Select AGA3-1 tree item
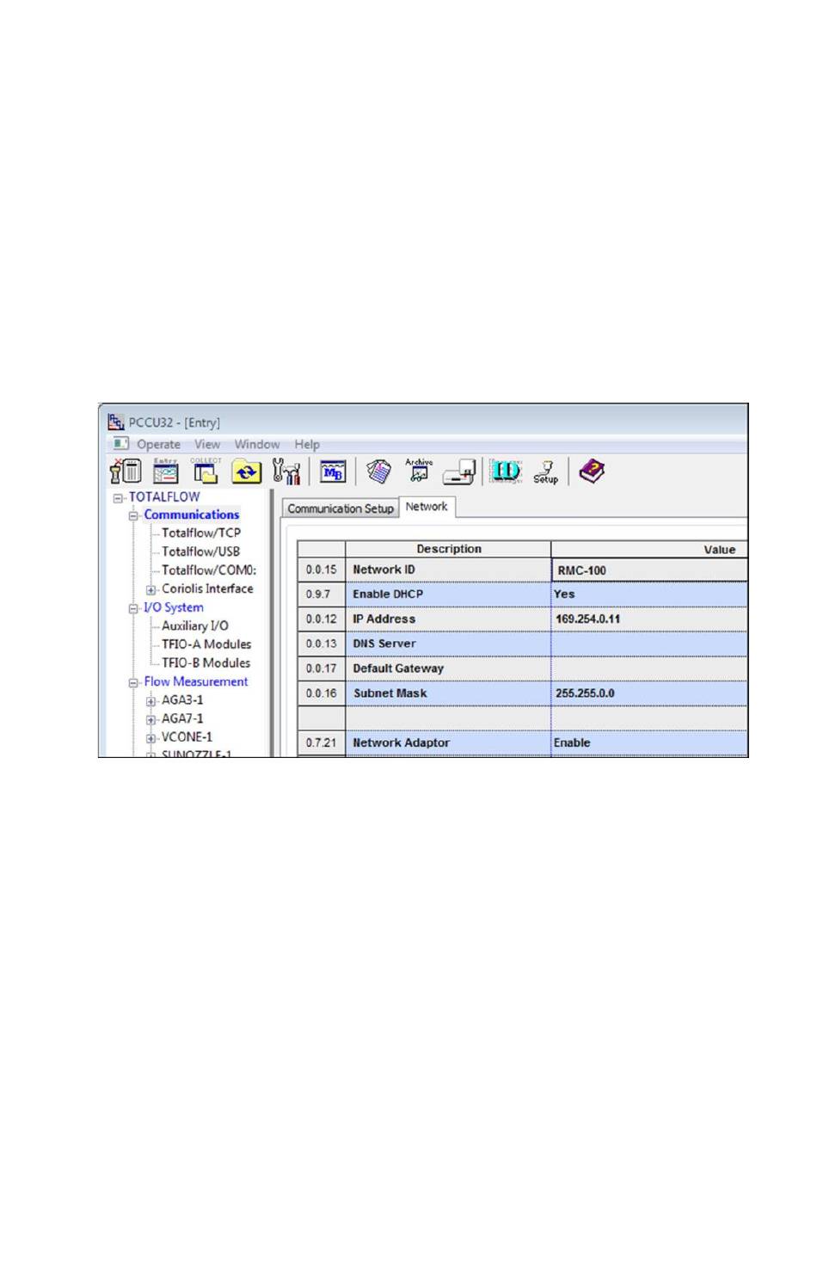Screen dimensions: 817x1263 182,700
